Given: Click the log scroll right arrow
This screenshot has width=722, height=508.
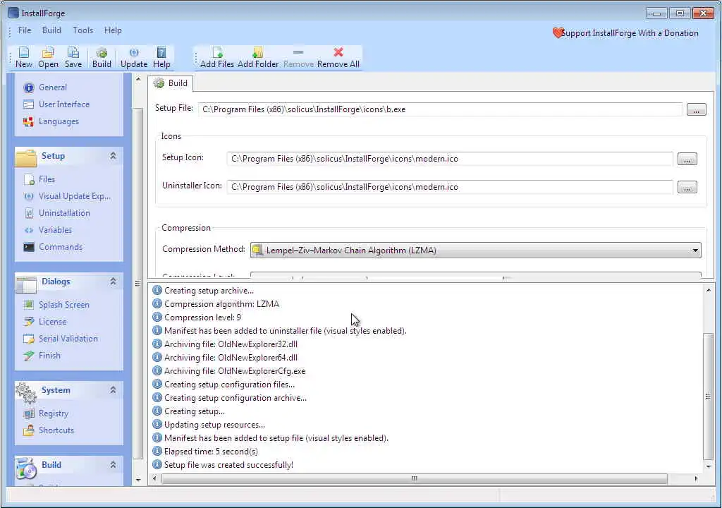Looking at the screenshot, I should coord(696,478).
